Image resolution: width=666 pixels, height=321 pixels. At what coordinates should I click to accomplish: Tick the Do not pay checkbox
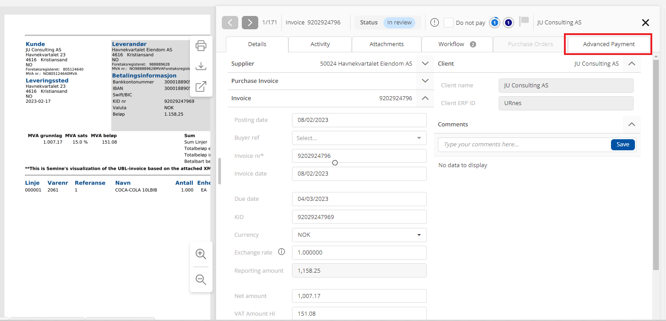[449, 23]
